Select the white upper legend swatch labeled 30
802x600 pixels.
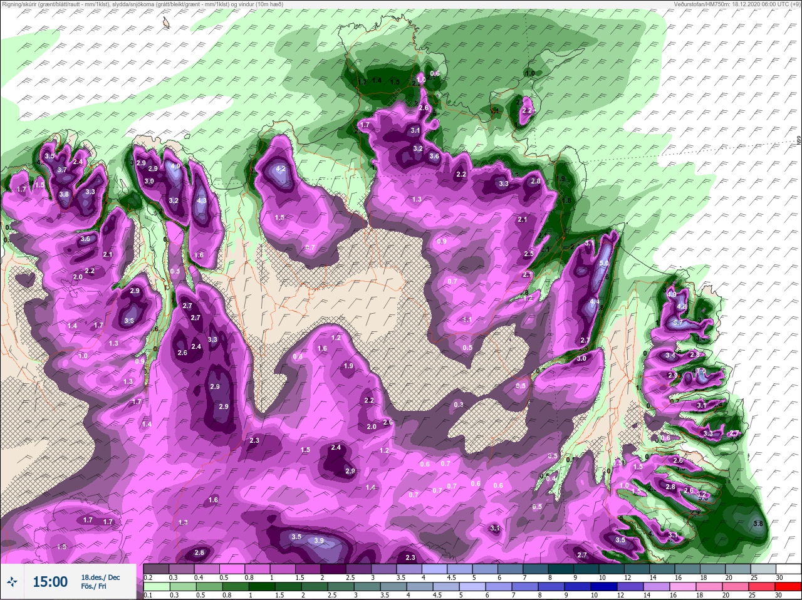pyautogui.click(x=789, y=569)
